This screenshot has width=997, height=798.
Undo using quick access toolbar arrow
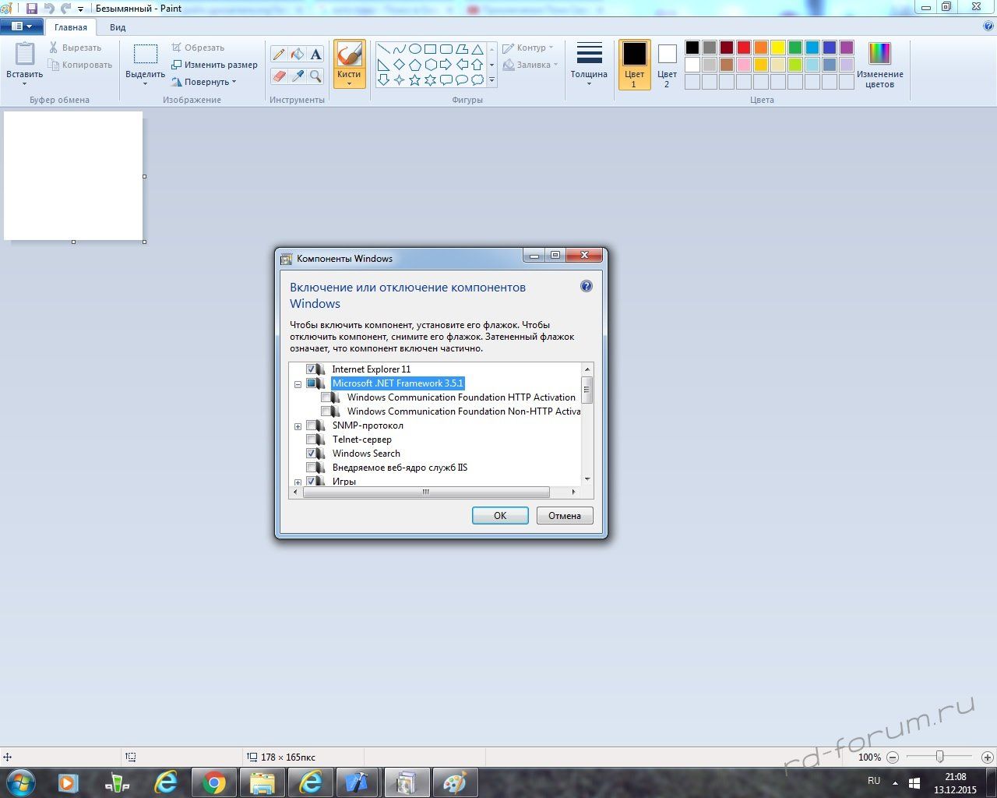click(x=48, y=8)
